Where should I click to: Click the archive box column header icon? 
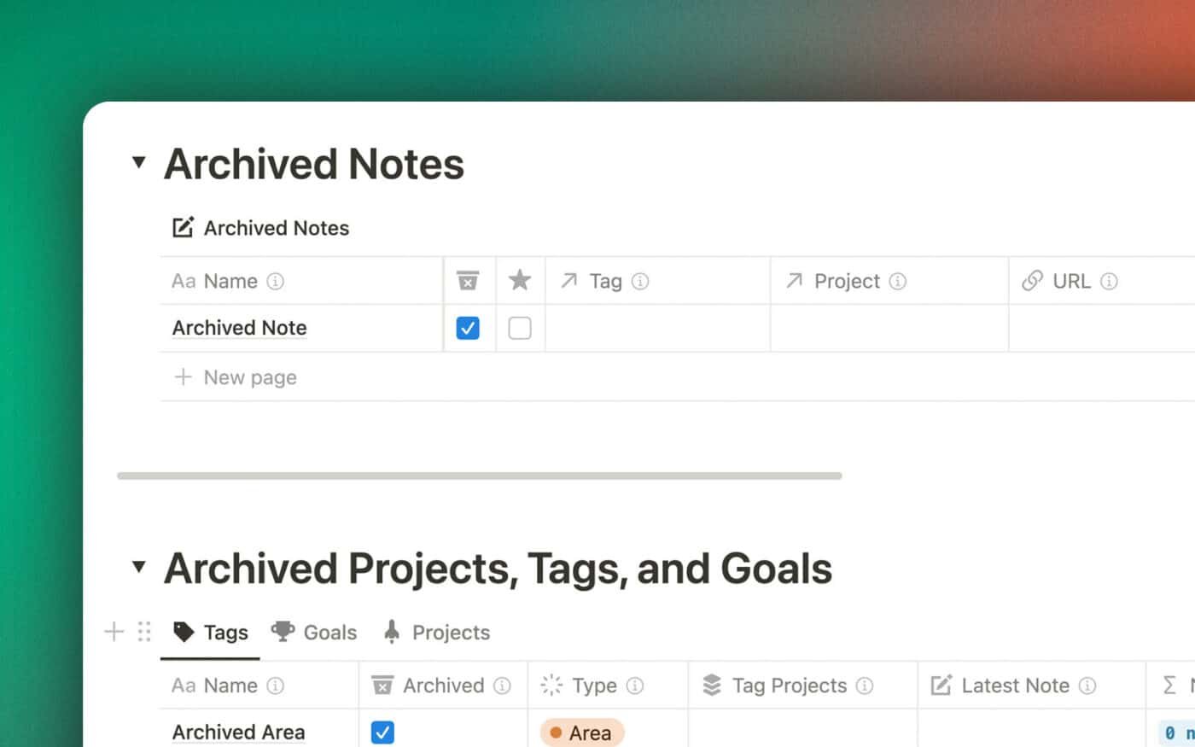click(x=468, y=281)
